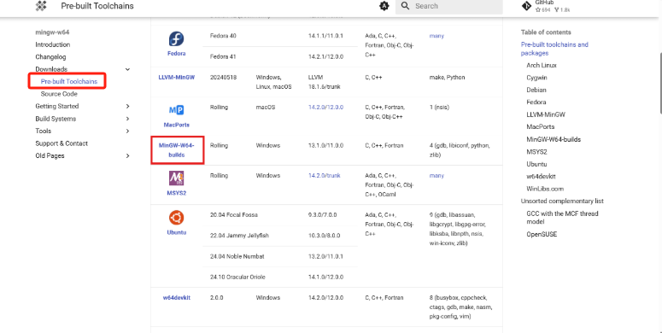Jump to Cygwin in contents
The height and width of the screenshot is (333, 662).
pyautogui.click(x=536, y=78)
